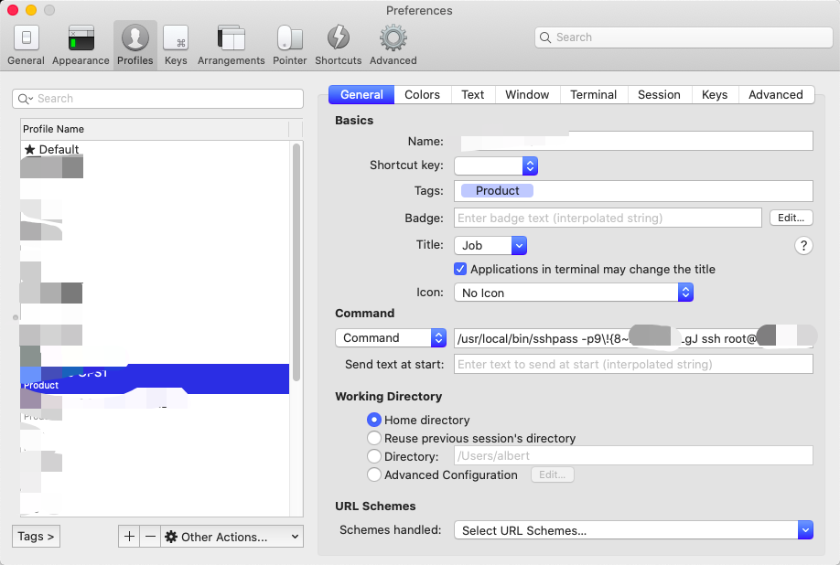Click the Tags input field
The height and width of the screenshot is (565, 840).
tap(633, 191)
